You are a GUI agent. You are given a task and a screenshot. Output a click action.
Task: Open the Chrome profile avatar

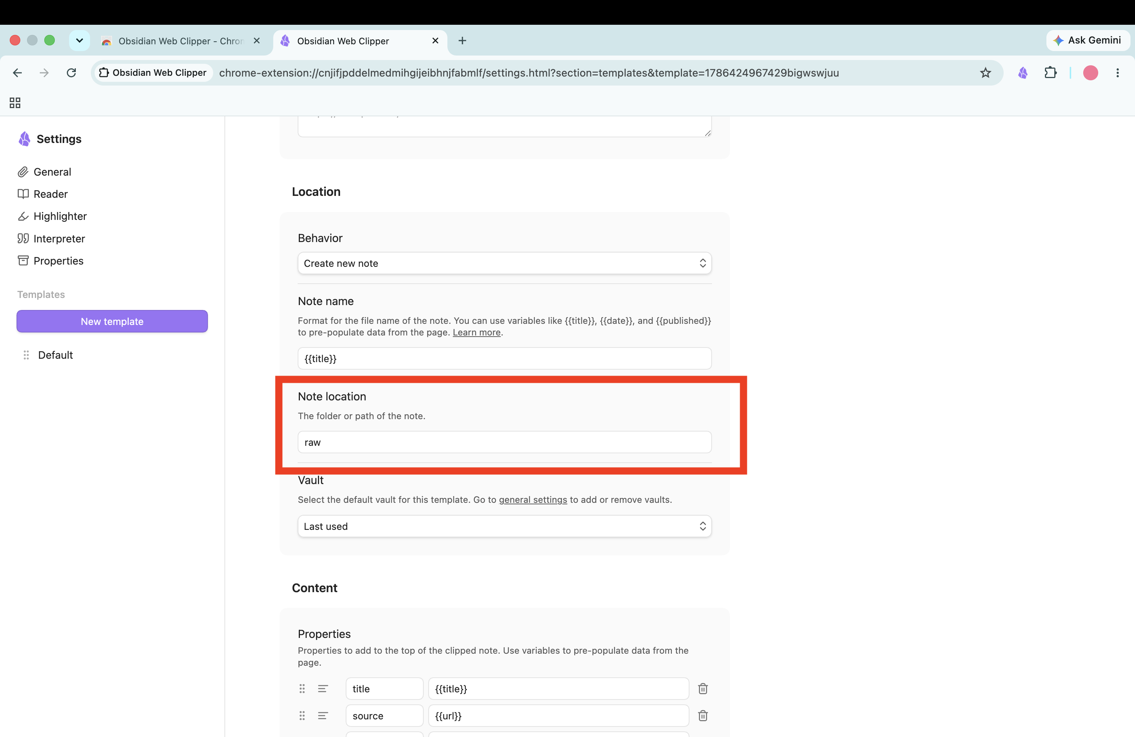(1090, 73)
